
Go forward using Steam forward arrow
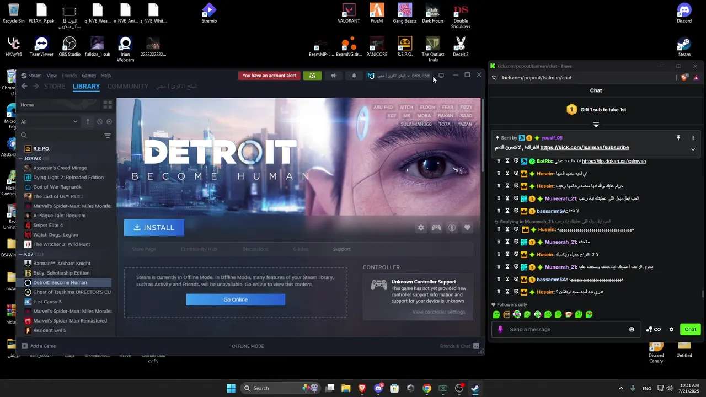[36, 87]
